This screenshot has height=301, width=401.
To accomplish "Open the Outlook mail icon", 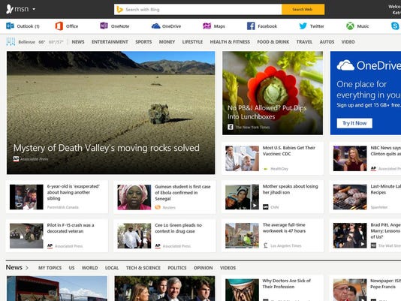I will click(10, 26).
